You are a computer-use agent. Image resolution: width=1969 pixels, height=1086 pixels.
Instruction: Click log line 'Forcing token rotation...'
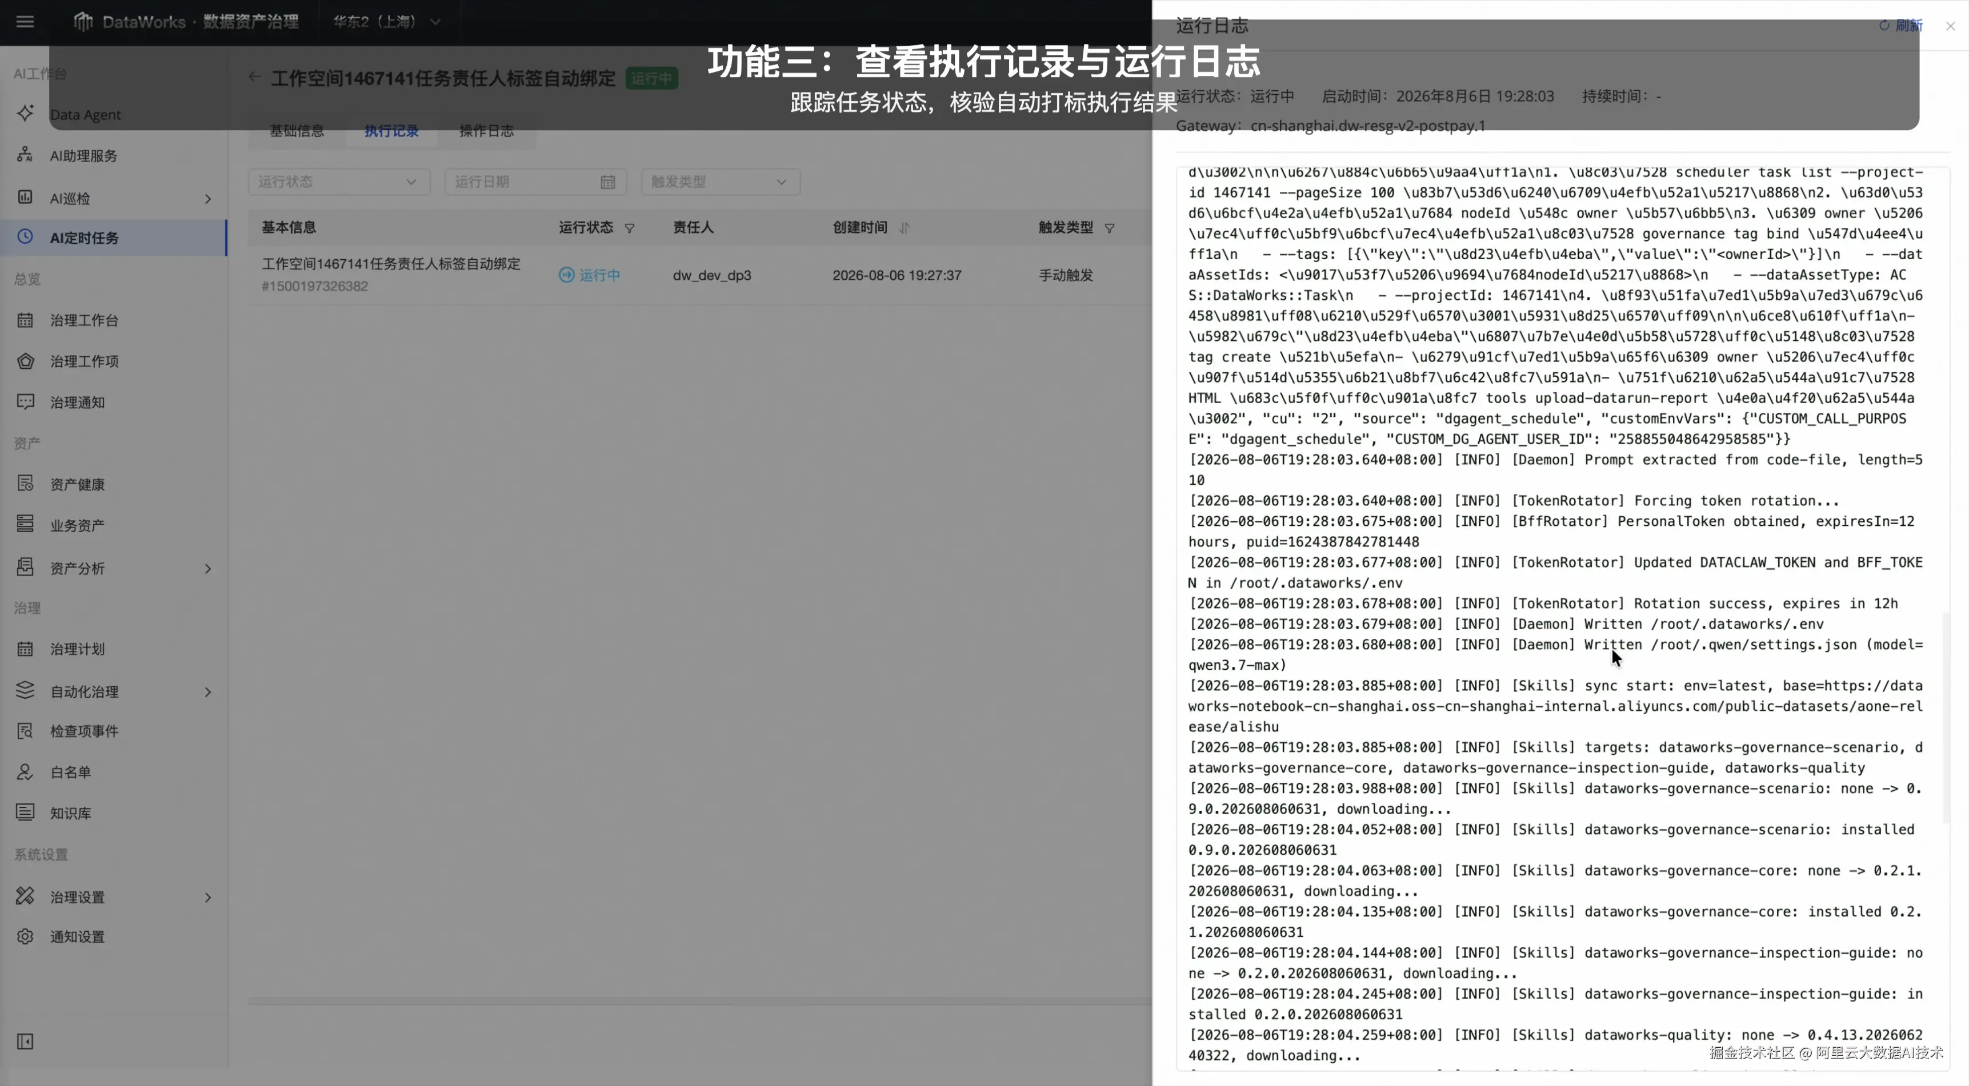[1514, 501]
